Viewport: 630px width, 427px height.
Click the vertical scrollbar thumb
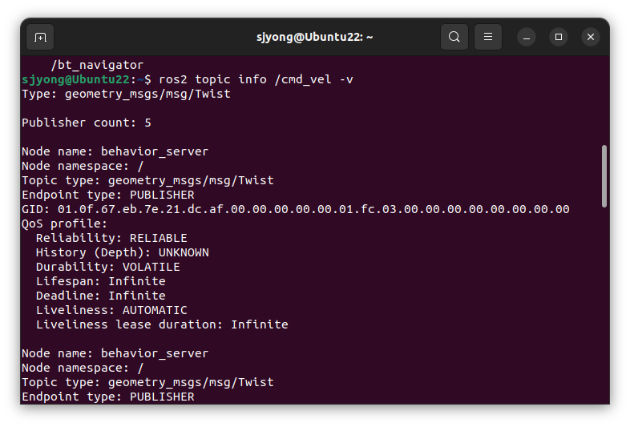click(604, 176)
